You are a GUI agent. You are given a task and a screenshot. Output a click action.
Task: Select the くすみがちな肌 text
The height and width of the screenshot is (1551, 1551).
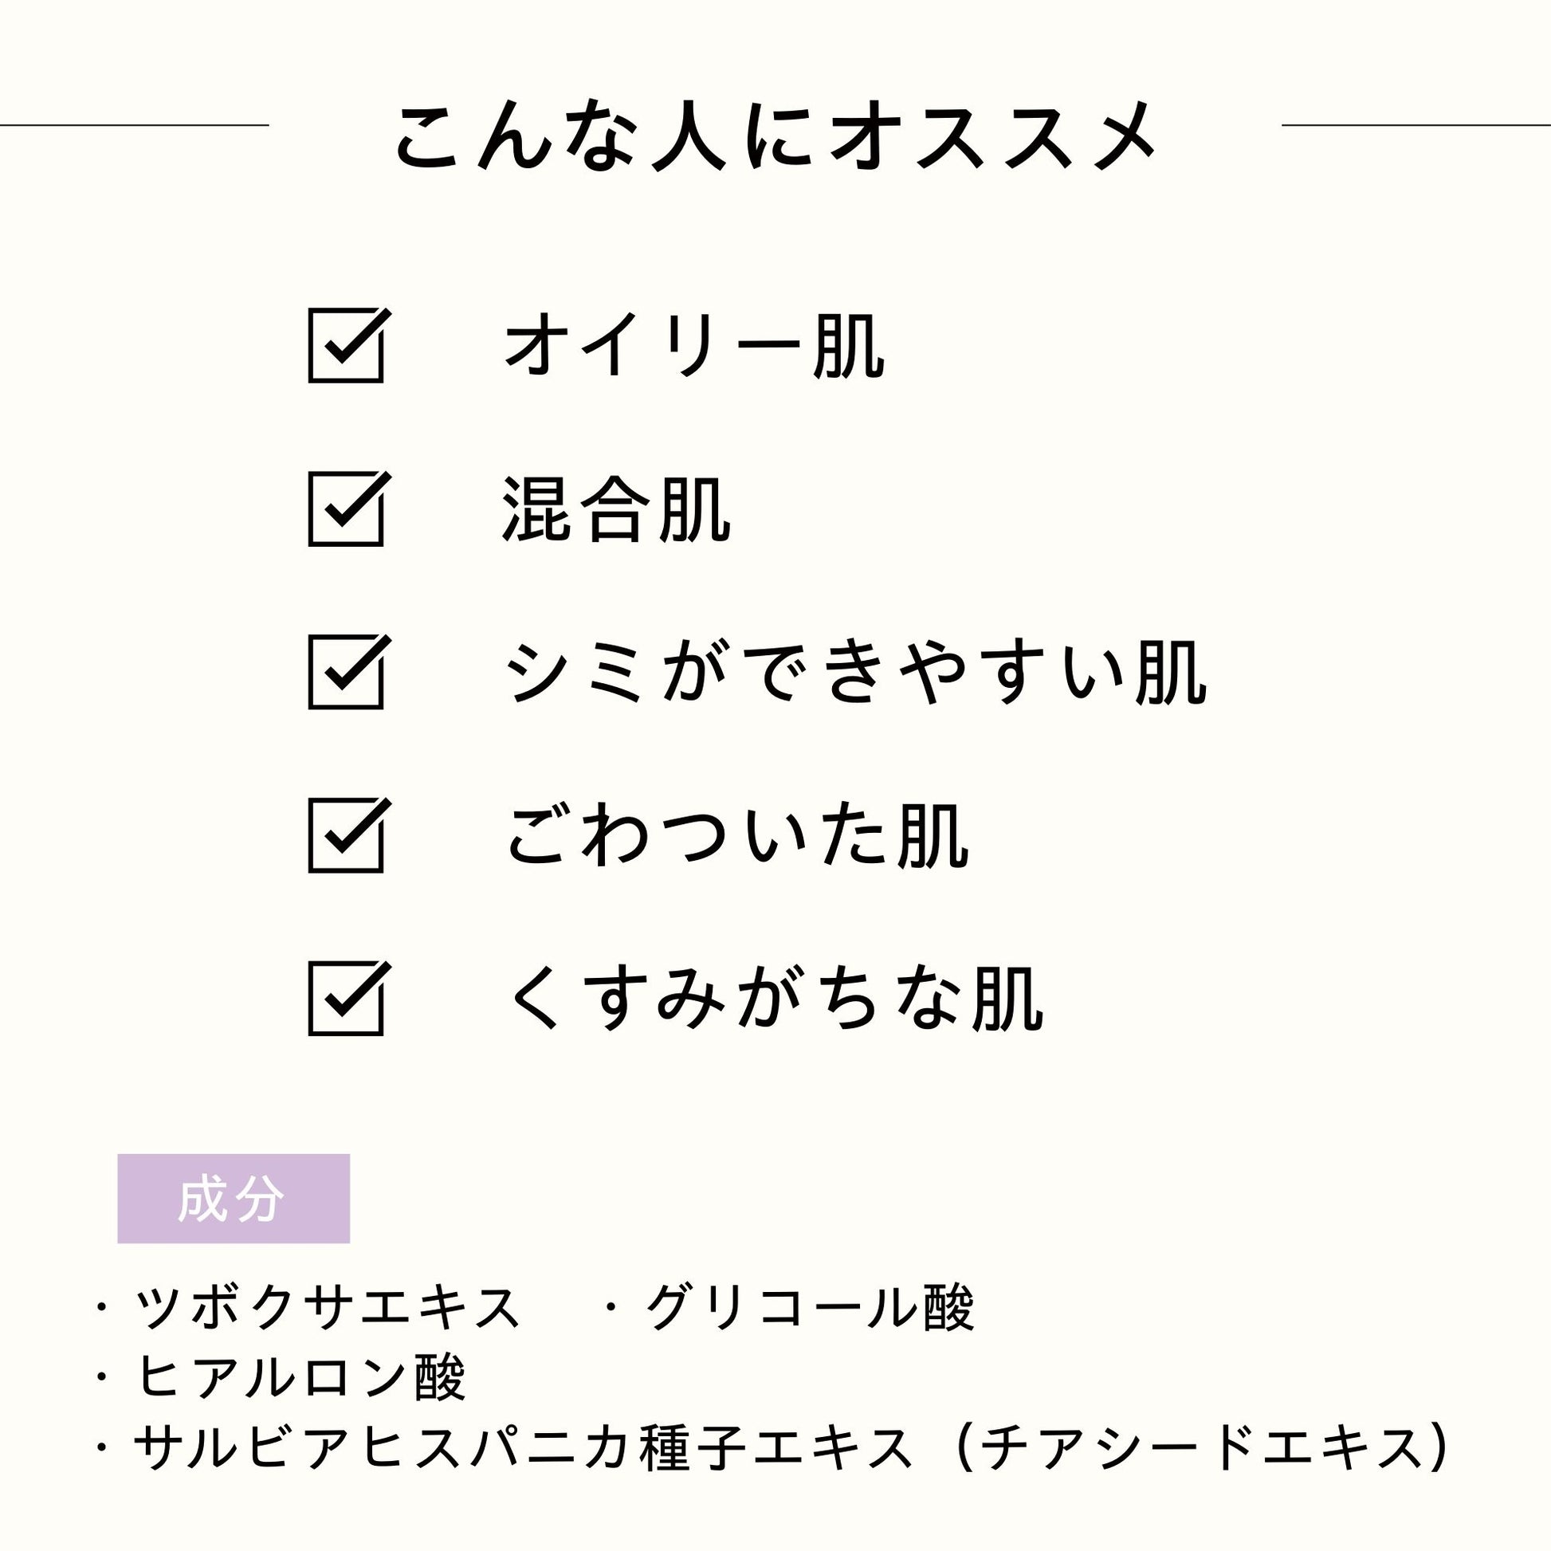point(775,999)
